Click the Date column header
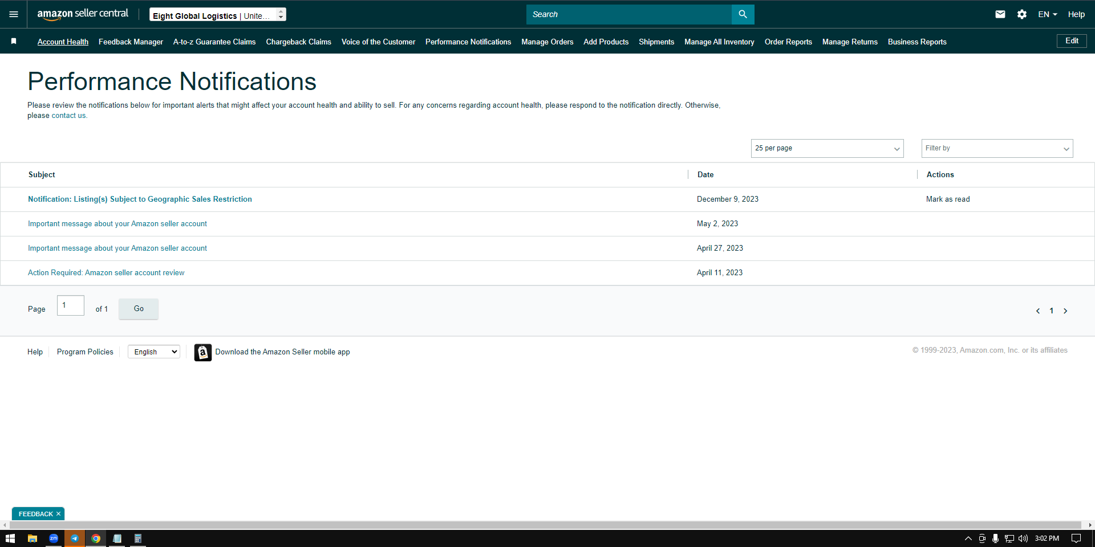Viewport: 1095px width, 547px height. pos(705,175)
